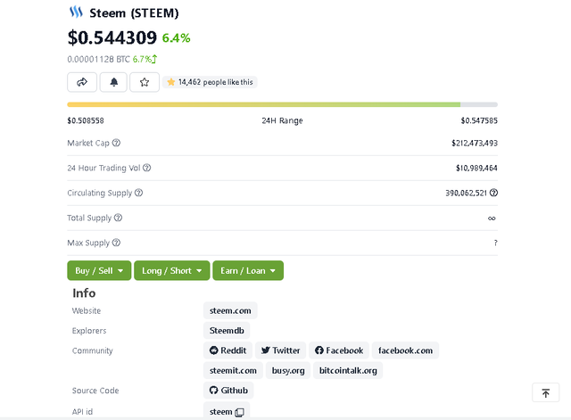Screen dimensions: 571x420
Task: Click the 0.00001128 BTC value
Action: pos(98,59)
